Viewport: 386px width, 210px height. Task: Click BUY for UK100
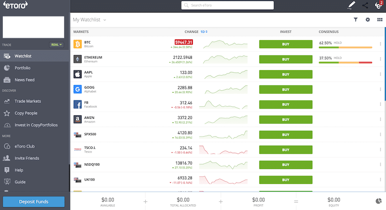[286, 180]
